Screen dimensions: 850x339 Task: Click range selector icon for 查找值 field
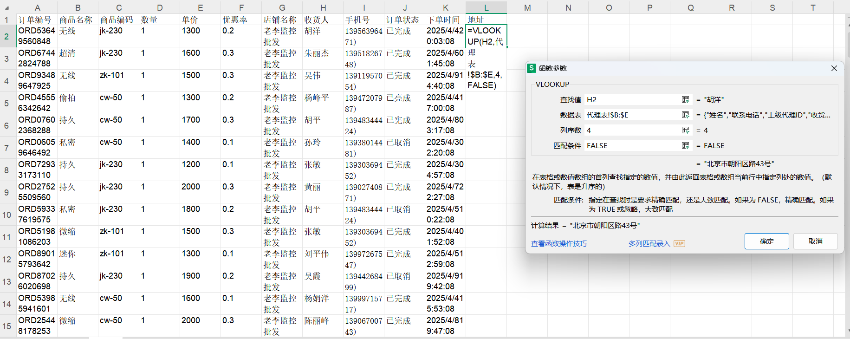[x=685, y=100]
